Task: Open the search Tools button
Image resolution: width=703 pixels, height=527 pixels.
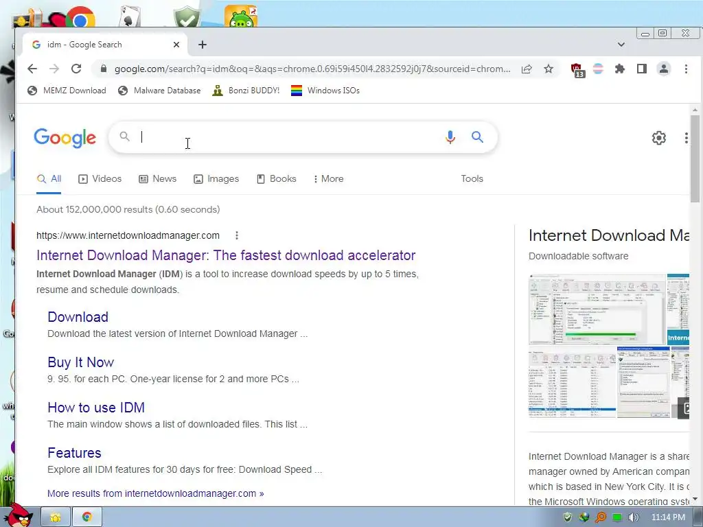Action: [472, 179]
